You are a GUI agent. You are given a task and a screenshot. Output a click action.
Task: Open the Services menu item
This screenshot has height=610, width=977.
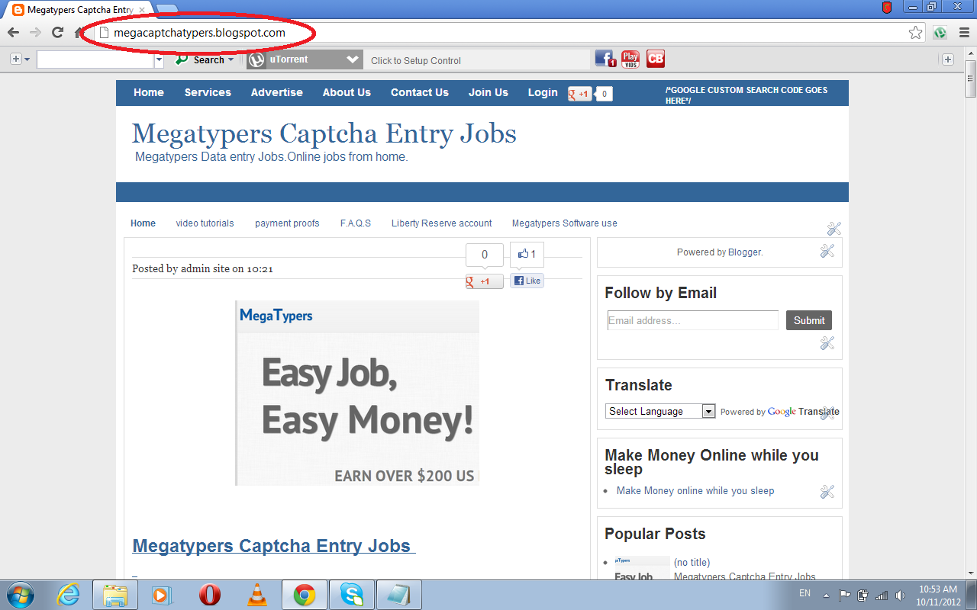(208, 92)
